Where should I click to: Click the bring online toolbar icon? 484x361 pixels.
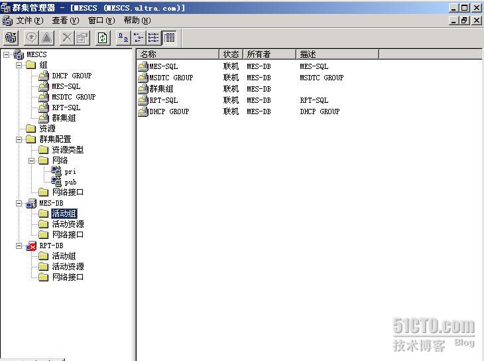31,38
